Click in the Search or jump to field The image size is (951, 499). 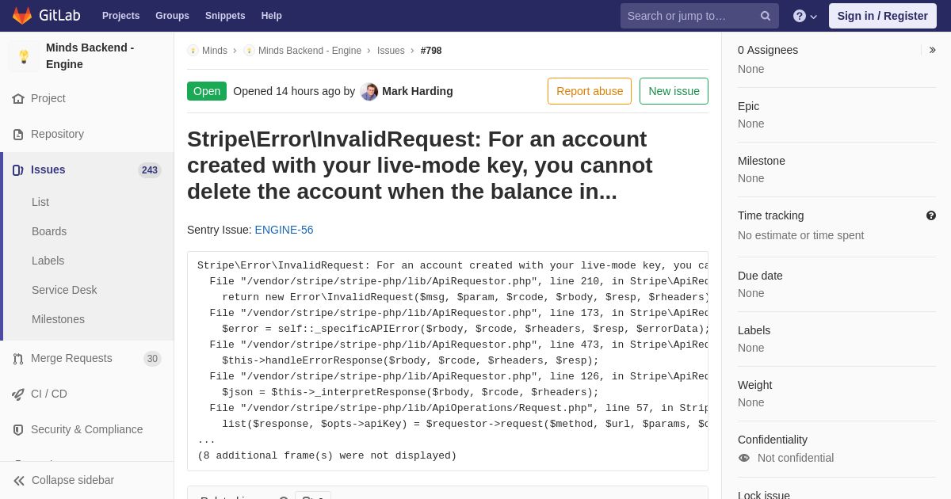tap(688, 16)
